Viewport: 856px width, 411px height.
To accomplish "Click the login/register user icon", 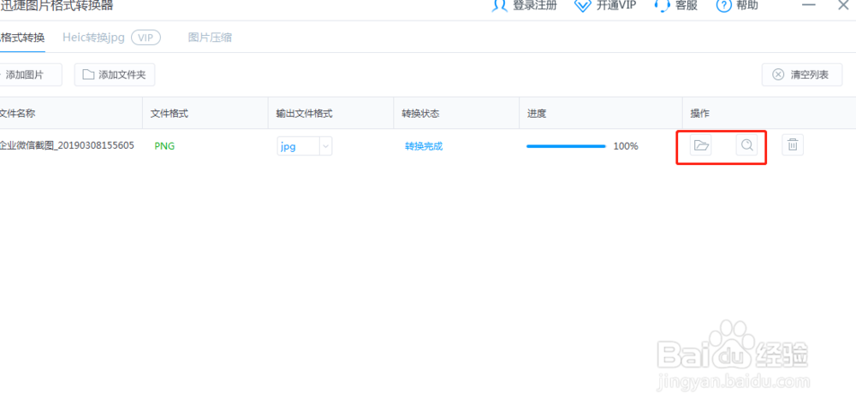I will (x=500, y=5).
